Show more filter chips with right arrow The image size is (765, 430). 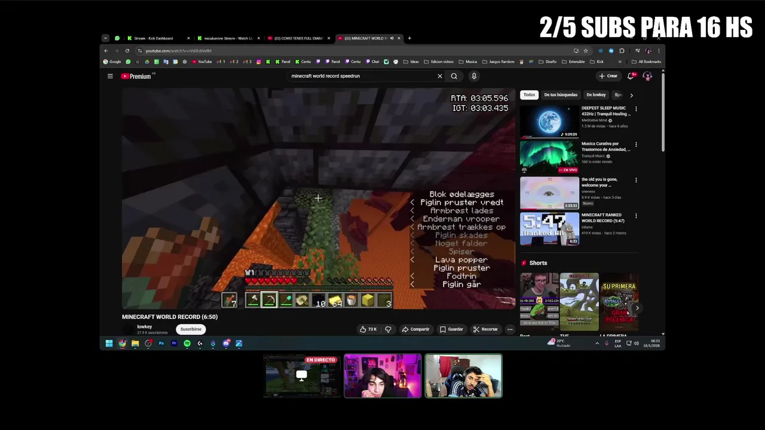coord(631,95)
